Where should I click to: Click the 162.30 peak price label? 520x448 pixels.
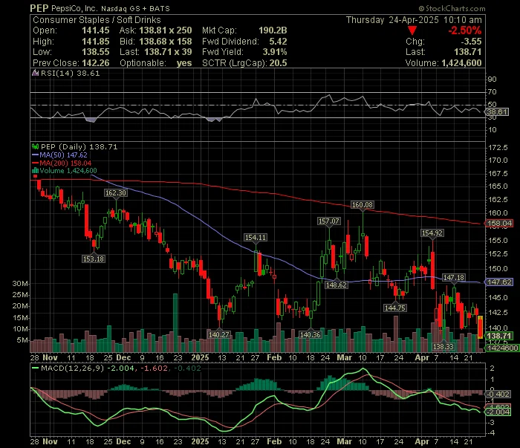point(115,192)
